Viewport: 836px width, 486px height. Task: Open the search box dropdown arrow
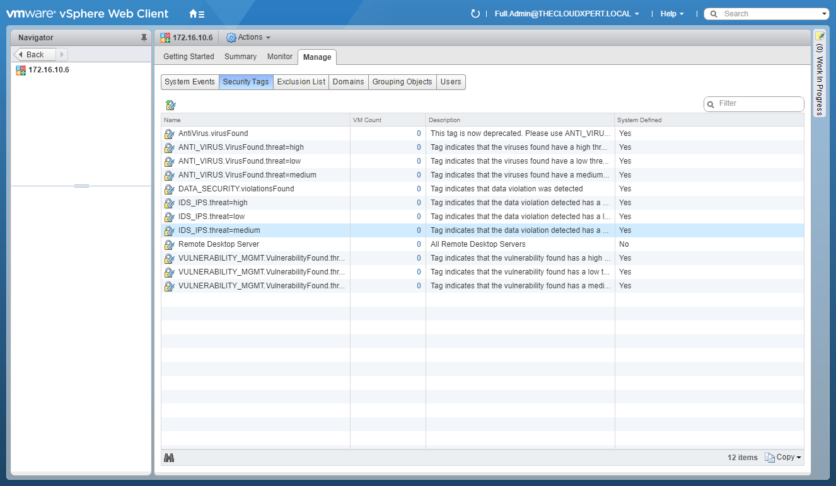pyautogui.click(x=824, y=14)
